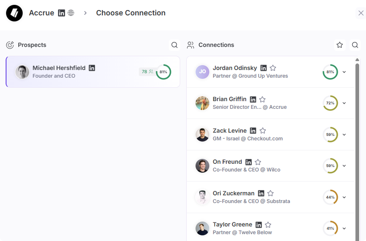Star Brian Griffin as favorite
The image size is (366, 241).
click(x=262, y=99)
